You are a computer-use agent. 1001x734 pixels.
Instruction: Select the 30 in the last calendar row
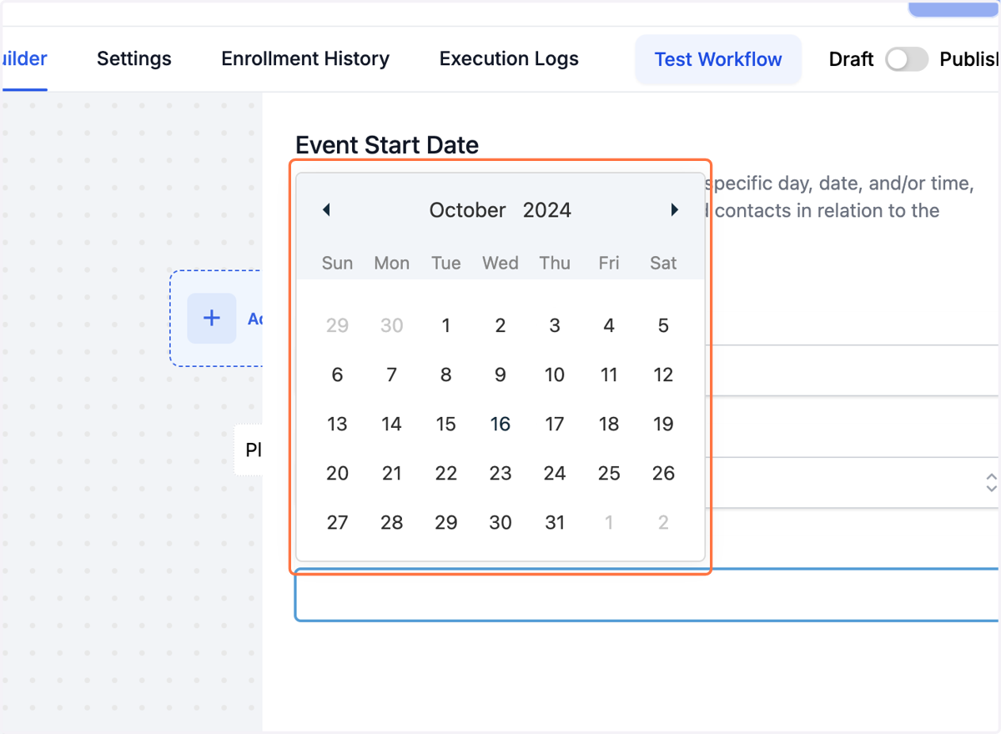[x=500, y=522]
